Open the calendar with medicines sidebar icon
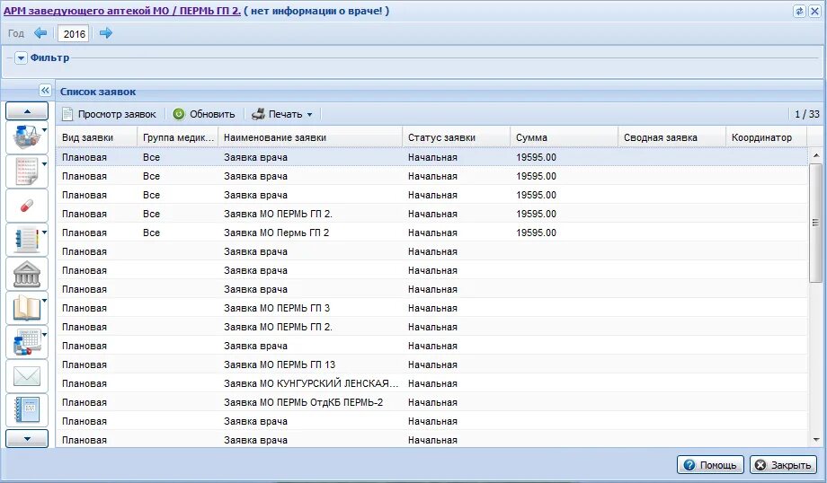The width and height of the screenshot is (827, 483). click(26, 342)
